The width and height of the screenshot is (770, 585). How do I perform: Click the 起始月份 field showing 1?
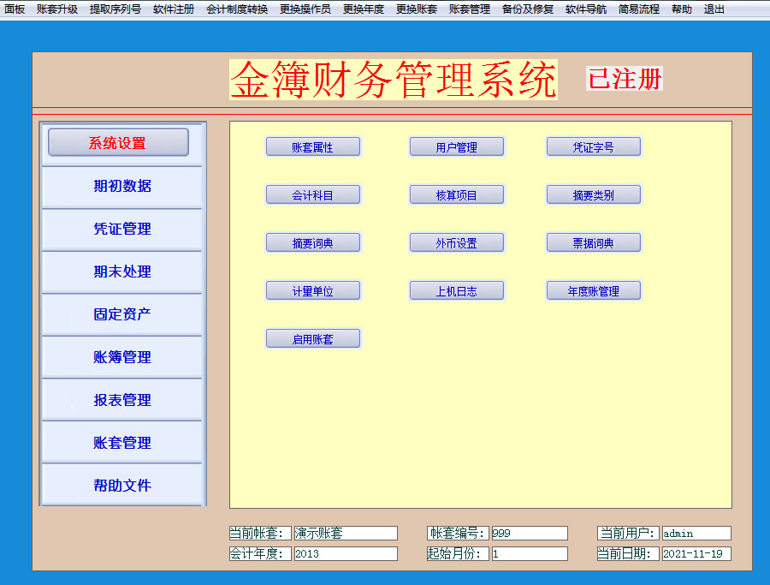tap(530, 553)
